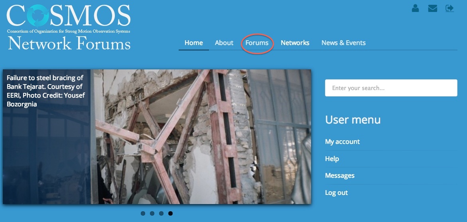Select the third slideshow dot
The image size is (467, 222).
point(161,213)
